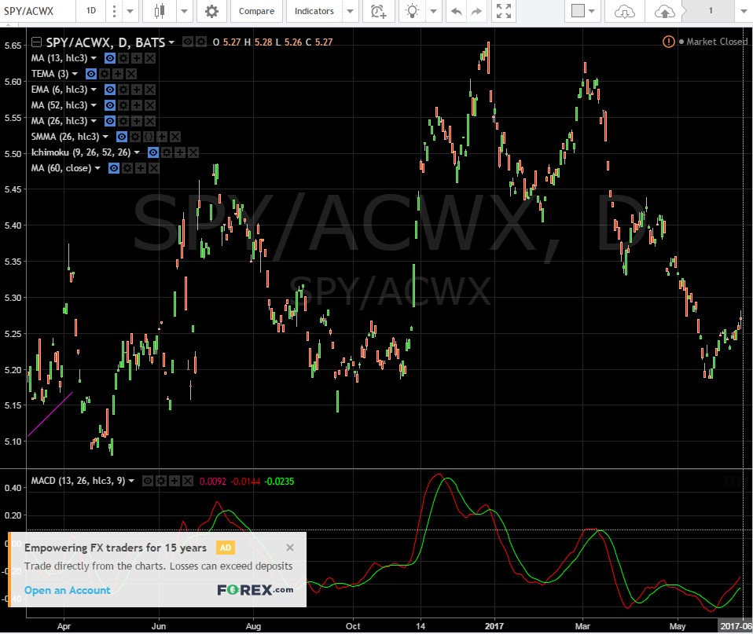
Task: Expand the chart layout dropdown arrow
Action: coord(592,11)
